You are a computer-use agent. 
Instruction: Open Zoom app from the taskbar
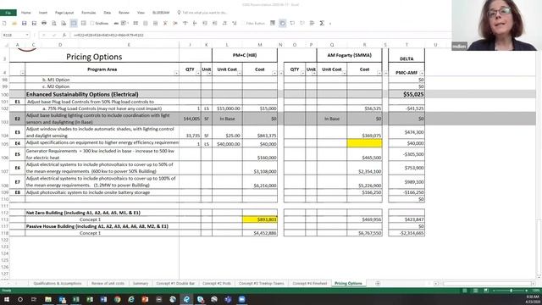coord(241,299)
